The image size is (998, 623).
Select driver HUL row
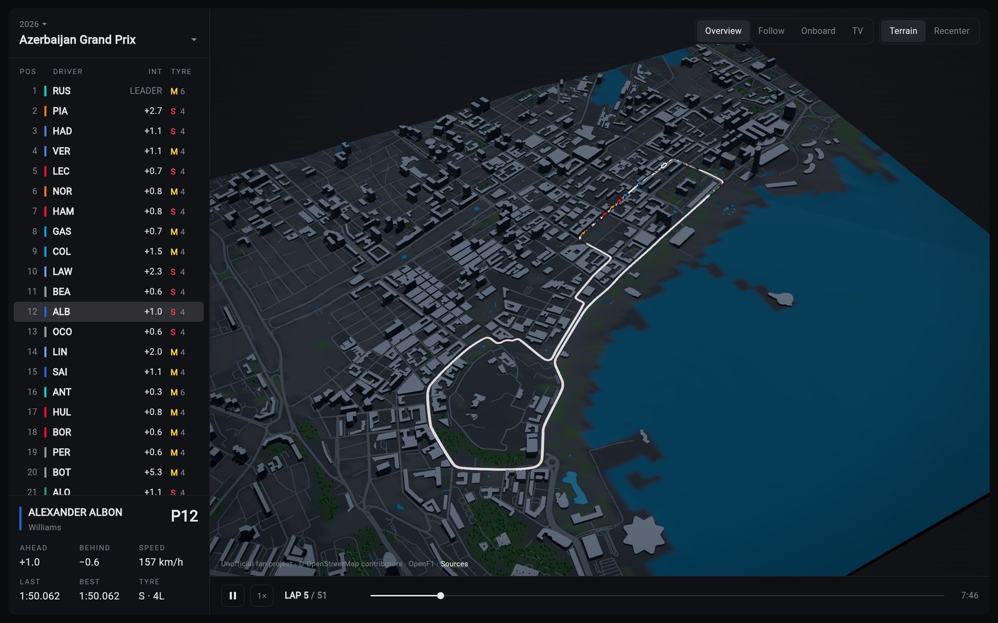(109, 412)
